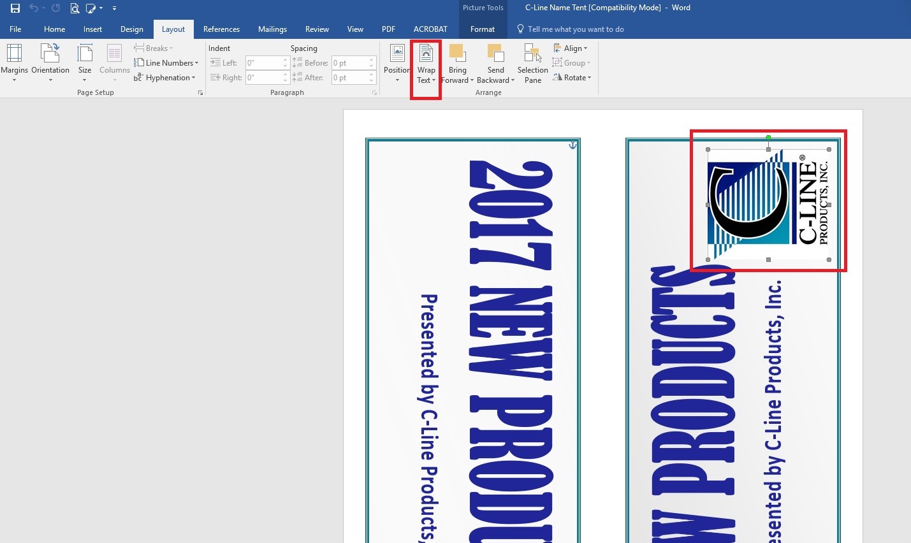The image size is (911, 543).
Task: Open Print Preview from the Quick Access Toolbar
Action: (75, 8)
